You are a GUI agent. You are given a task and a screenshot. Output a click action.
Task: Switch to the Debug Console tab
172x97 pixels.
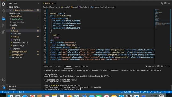click(81, 67)
